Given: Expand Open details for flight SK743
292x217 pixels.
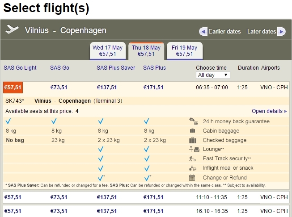Looking at the screenshot, I should (x=269, y=111).
